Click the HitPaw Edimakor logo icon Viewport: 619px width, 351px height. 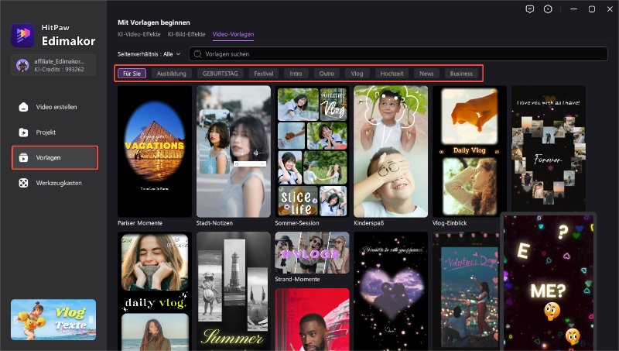[x=22, y=36]
